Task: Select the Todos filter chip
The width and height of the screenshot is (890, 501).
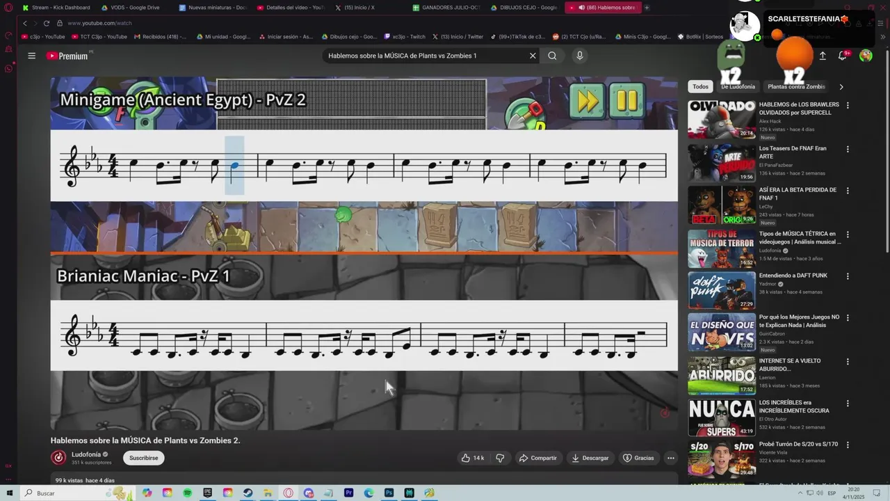Action: (701, 86)
